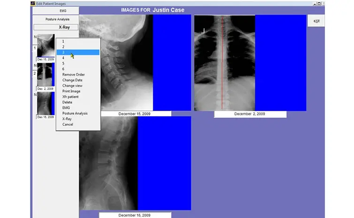Click the Dec 15, 2009 thumbnail caption
The image size is (354, 218).
click(x=45, y=60)
